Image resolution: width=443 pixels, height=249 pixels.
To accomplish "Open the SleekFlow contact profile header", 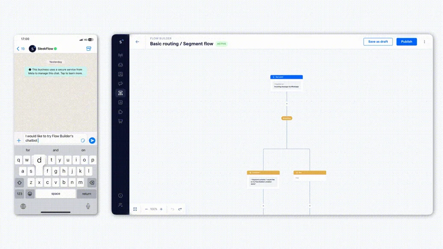I will point(43,49).
